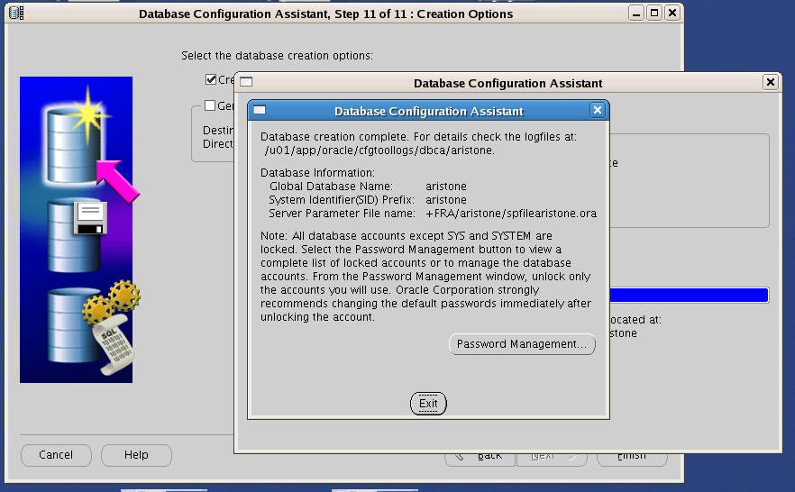
Task: Click Cancel in the wizard window
Action: pos(56,455)
